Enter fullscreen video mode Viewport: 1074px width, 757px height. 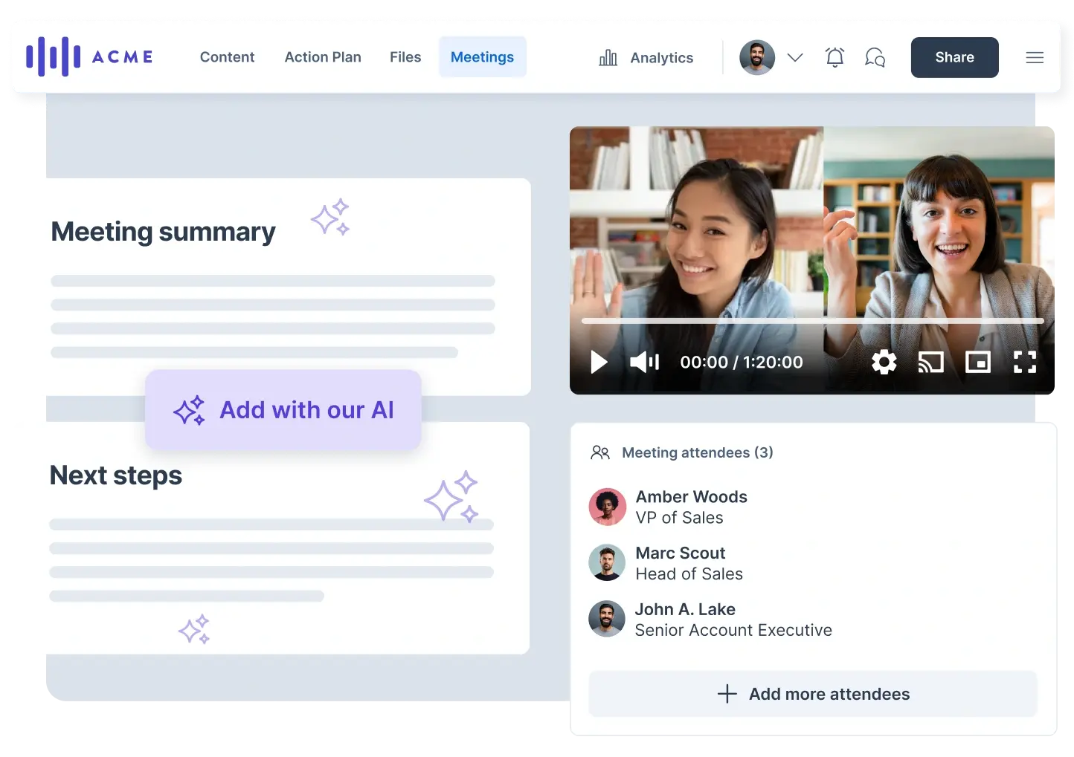pos(1025,362)
